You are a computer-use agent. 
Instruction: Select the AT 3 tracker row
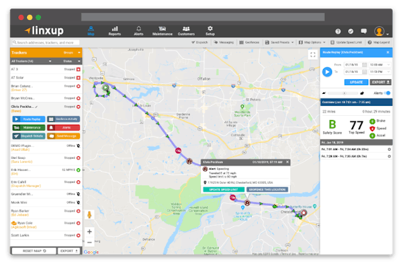(46, 69)
